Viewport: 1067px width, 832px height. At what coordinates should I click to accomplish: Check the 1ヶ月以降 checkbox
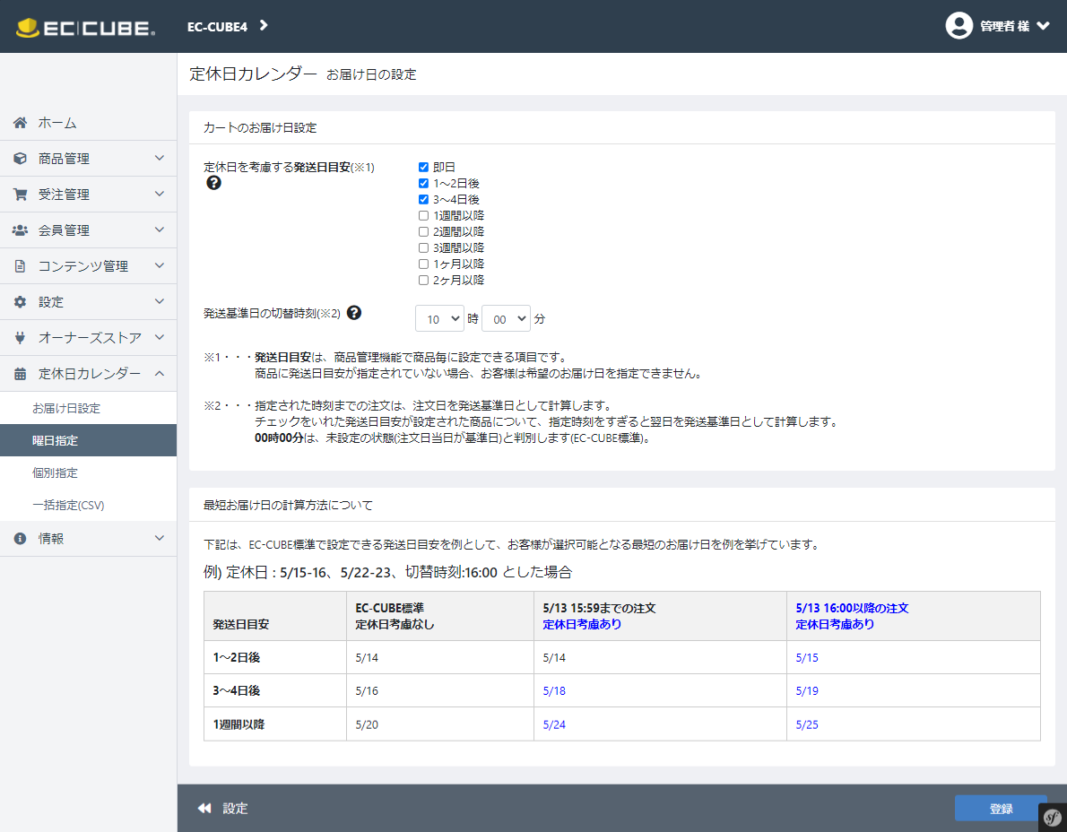tap(423, 264)
